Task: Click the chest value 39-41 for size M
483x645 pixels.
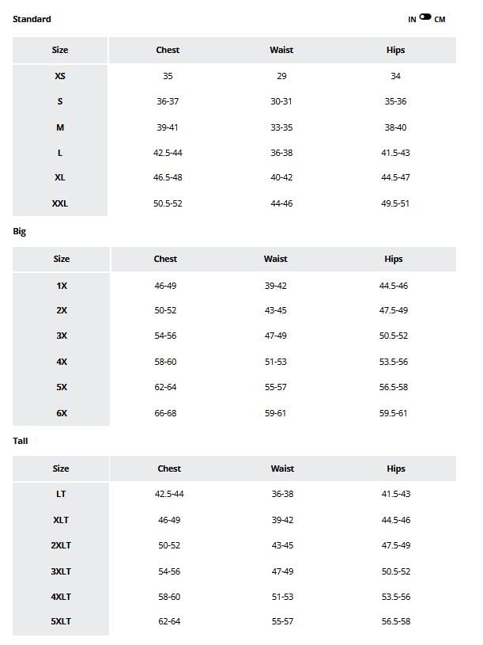Action: 168,127
